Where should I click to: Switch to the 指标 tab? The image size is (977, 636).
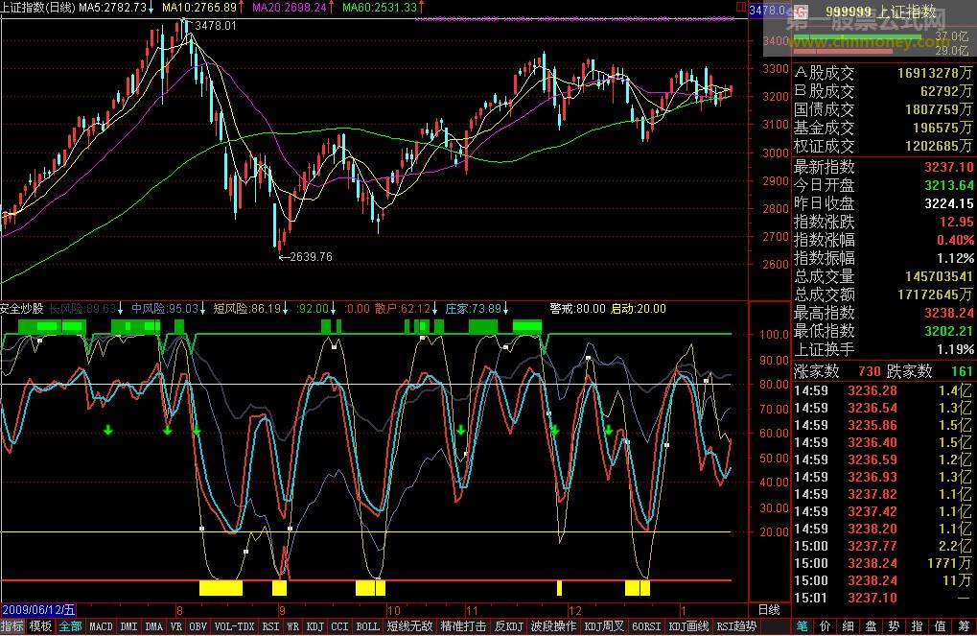point(12,626)
